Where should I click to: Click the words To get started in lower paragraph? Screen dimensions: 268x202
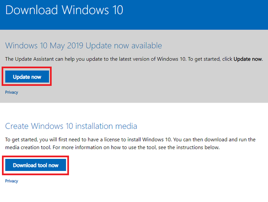pyautogui.click(x=21, y=140)
